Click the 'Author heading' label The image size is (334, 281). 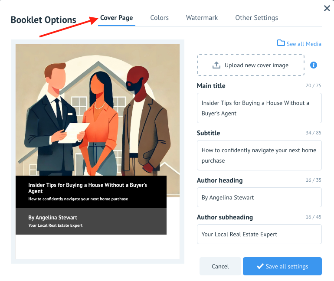pyautogui.click(x=219, y=180)
